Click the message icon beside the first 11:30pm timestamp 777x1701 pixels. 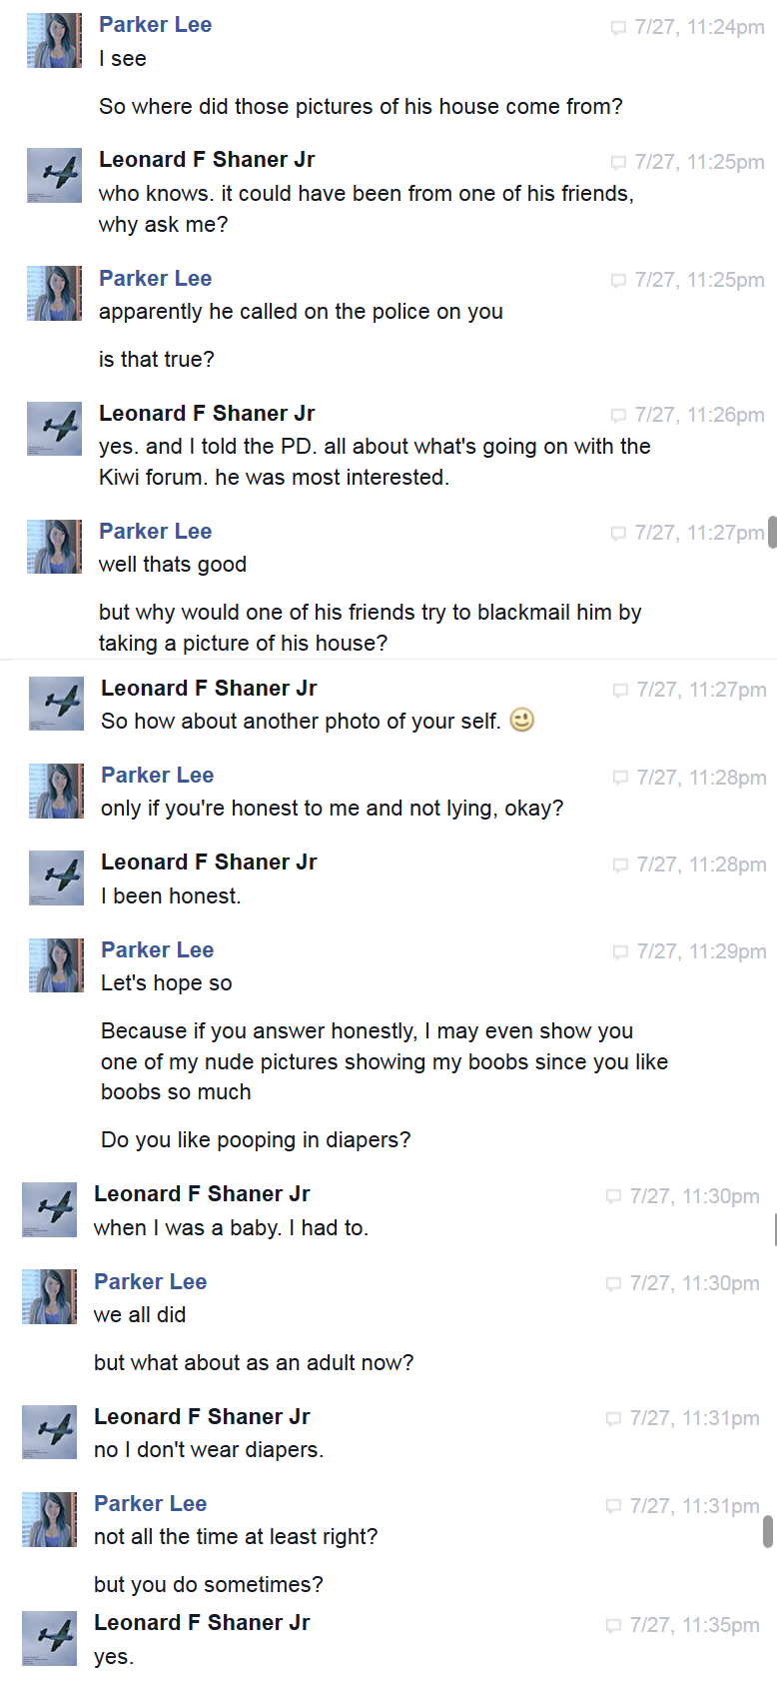tap(613, 1196)
